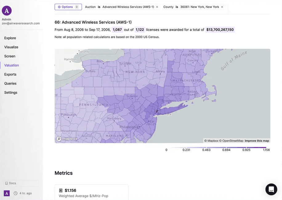Click the dollar icon in metric card

click(61, 190)
